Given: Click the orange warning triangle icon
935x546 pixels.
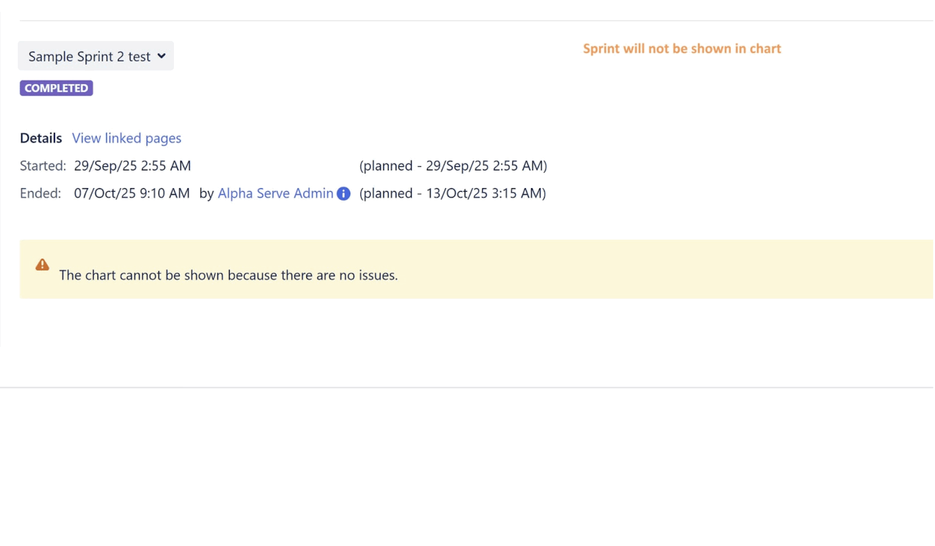Looking at the screenshot, I should 42,265.
